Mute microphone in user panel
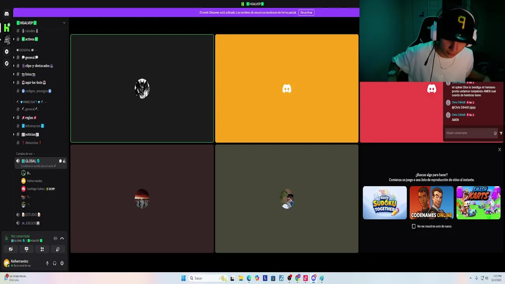This screenshot has height=284, width=505. [x=47, y=263]
